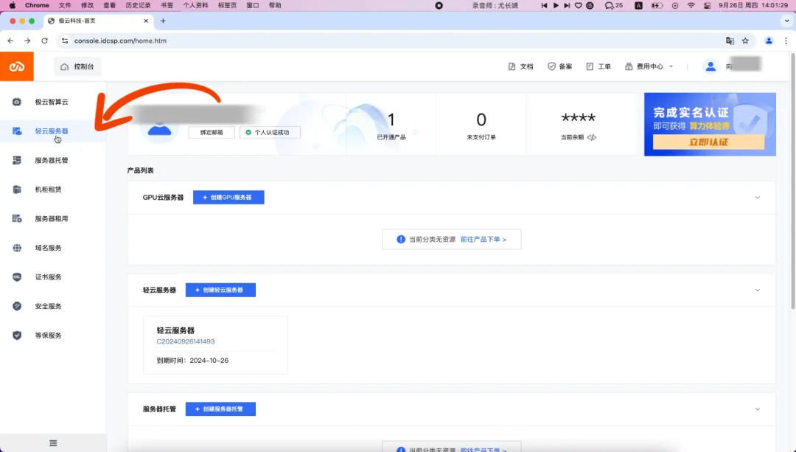The width and height of the screenshot is (796, 452).
Task: Reload the page with refresh icon
Action: click(x=45, y=41)
